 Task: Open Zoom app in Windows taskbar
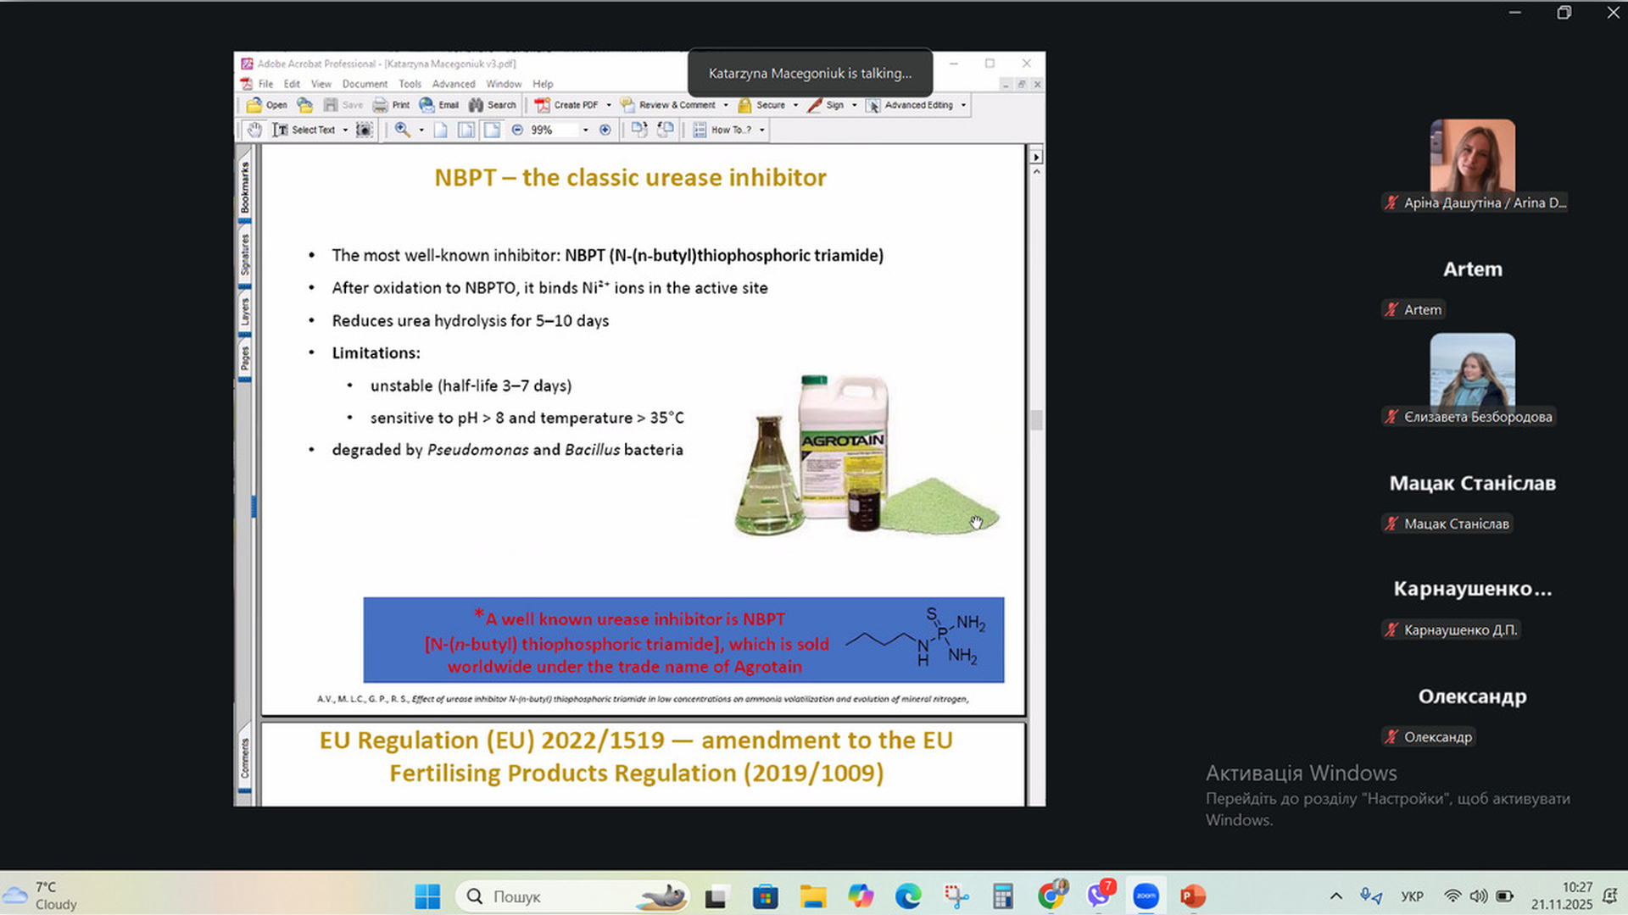[1146, 896]
